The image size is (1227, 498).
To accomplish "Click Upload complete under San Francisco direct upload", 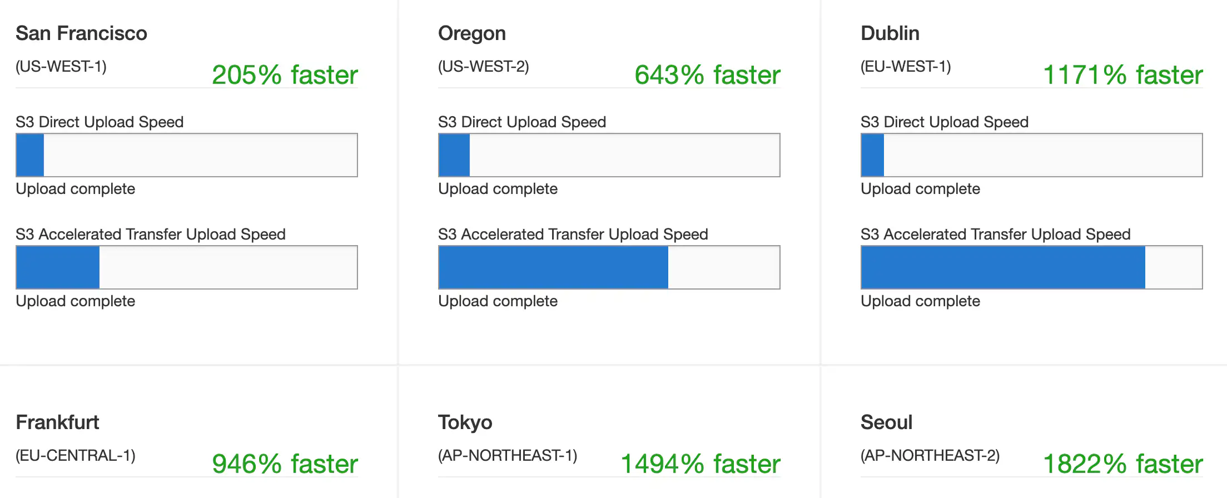I will click(x=76, y=189).
